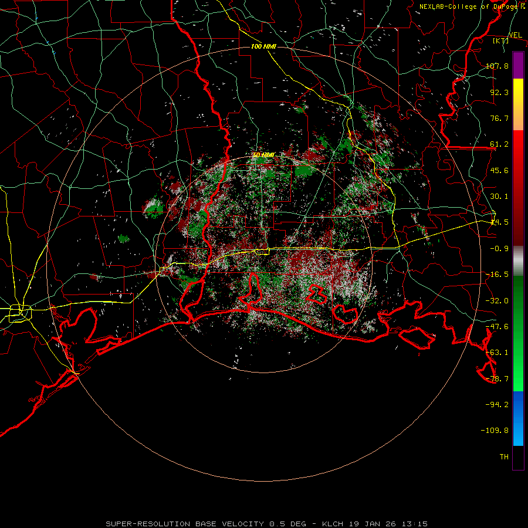Image resolution: width=528 pixels, height=528 pixels.
Task: Select the -16.5 legend value
Action: pyautogui.click(x=497, y=275)
